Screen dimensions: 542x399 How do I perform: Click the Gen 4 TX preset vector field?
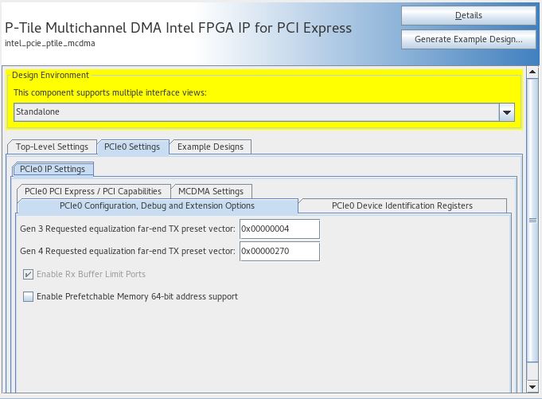pos(279,252)
